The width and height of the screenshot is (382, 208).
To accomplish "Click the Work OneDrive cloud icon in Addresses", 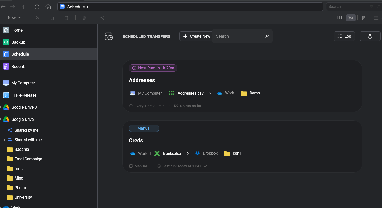I will (x=220, y=93).
